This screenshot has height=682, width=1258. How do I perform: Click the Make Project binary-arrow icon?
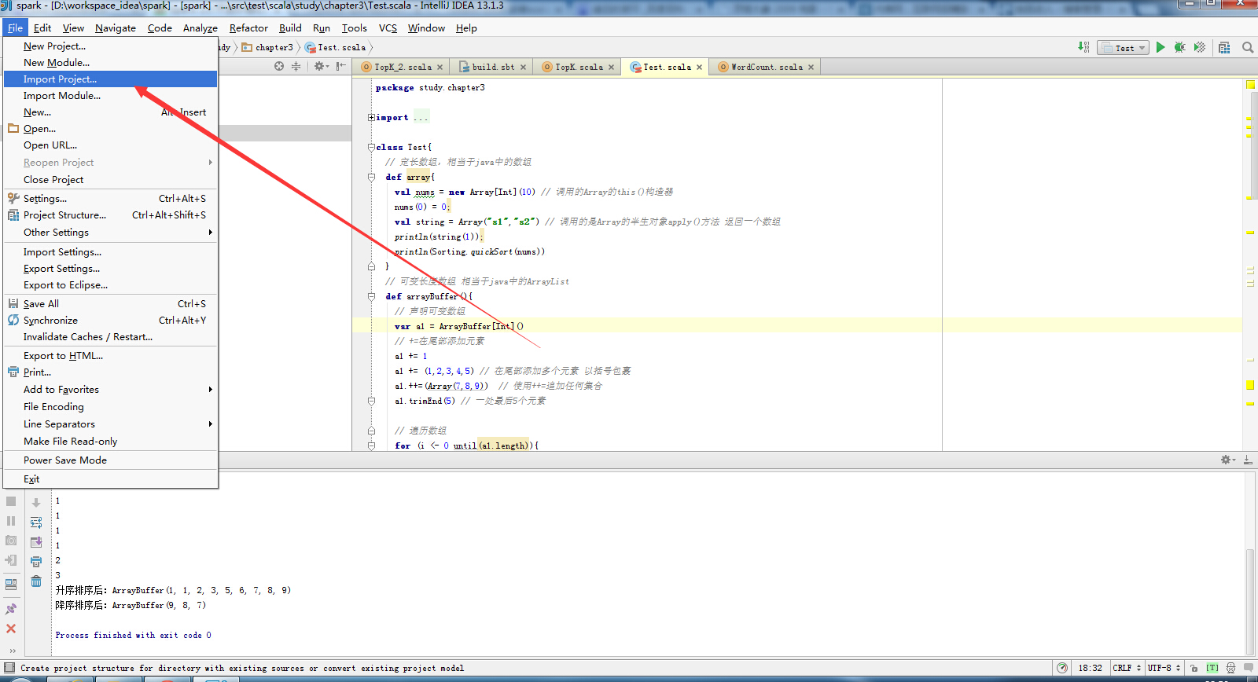pos(1084,47)
